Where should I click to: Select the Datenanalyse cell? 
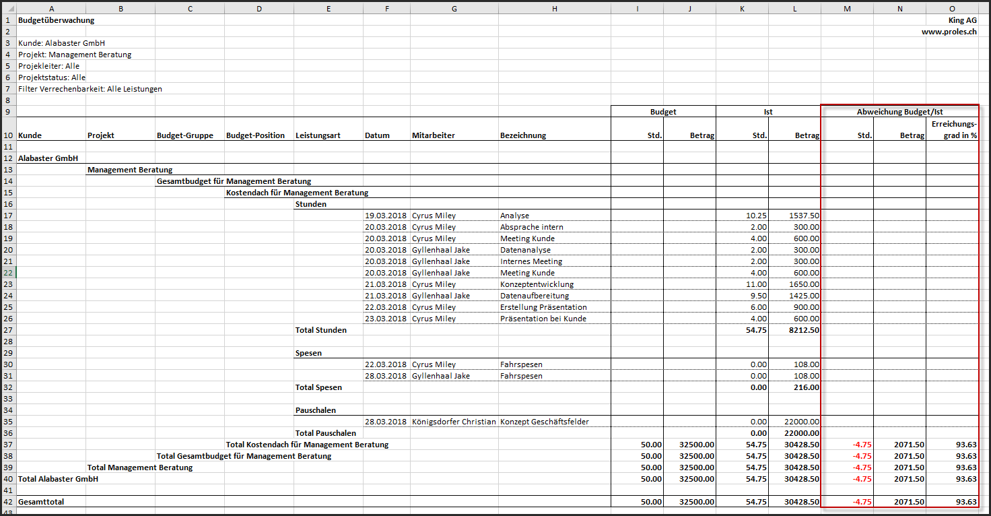[x=525, y=250]
